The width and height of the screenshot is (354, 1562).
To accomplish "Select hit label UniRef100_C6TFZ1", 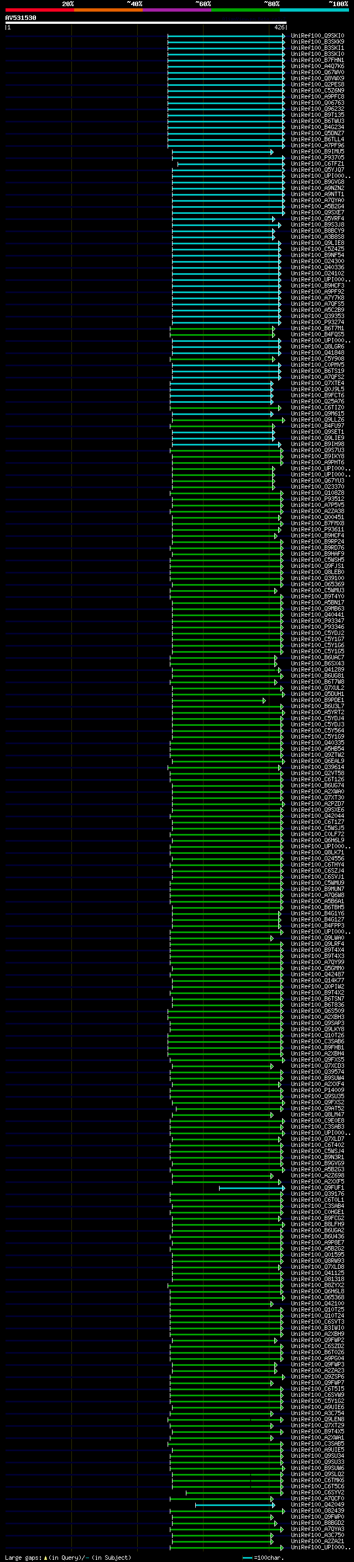I will (x=317, y=163).
